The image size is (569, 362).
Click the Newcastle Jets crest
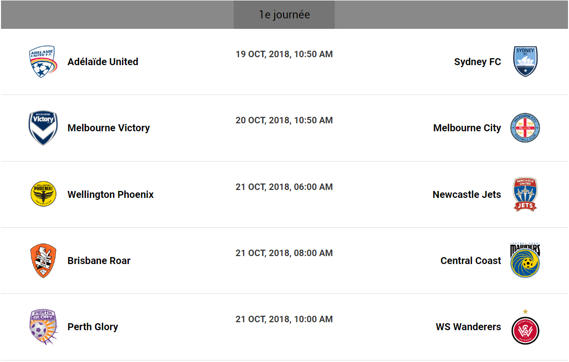click(525, 194)
